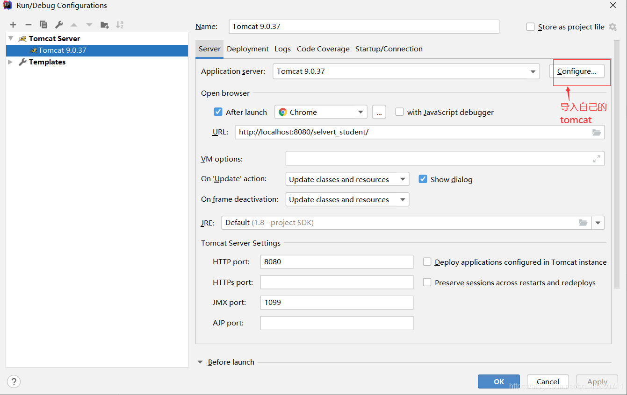Click the HTTP port field showing 8080
This screenshot has width=627, height=395.
[x=337, y=262]
